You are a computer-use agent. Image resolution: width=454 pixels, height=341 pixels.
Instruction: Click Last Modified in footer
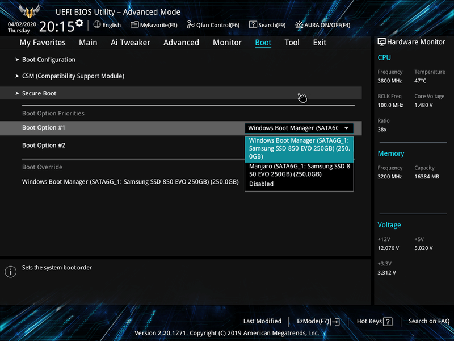coord(262,321)
